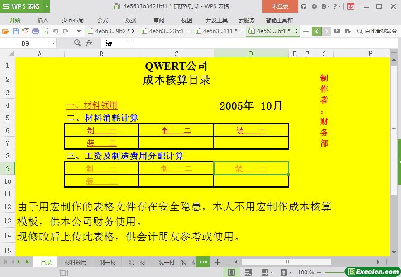Viewport: 401px width, 277px height.
Task: Click the zoom out minus button
Action: (x=319, y=272)
